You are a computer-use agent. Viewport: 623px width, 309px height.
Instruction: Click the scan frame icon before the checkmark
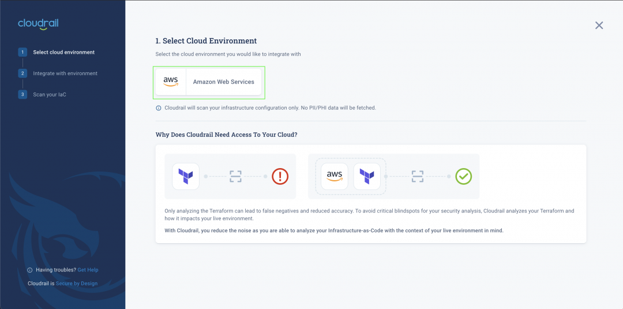(417, 176)
